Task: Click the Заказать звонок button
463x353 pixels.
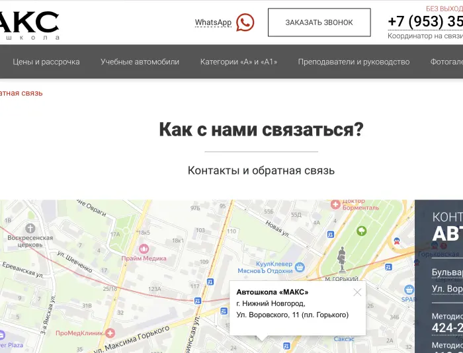Action: click(x=319, y=22)
